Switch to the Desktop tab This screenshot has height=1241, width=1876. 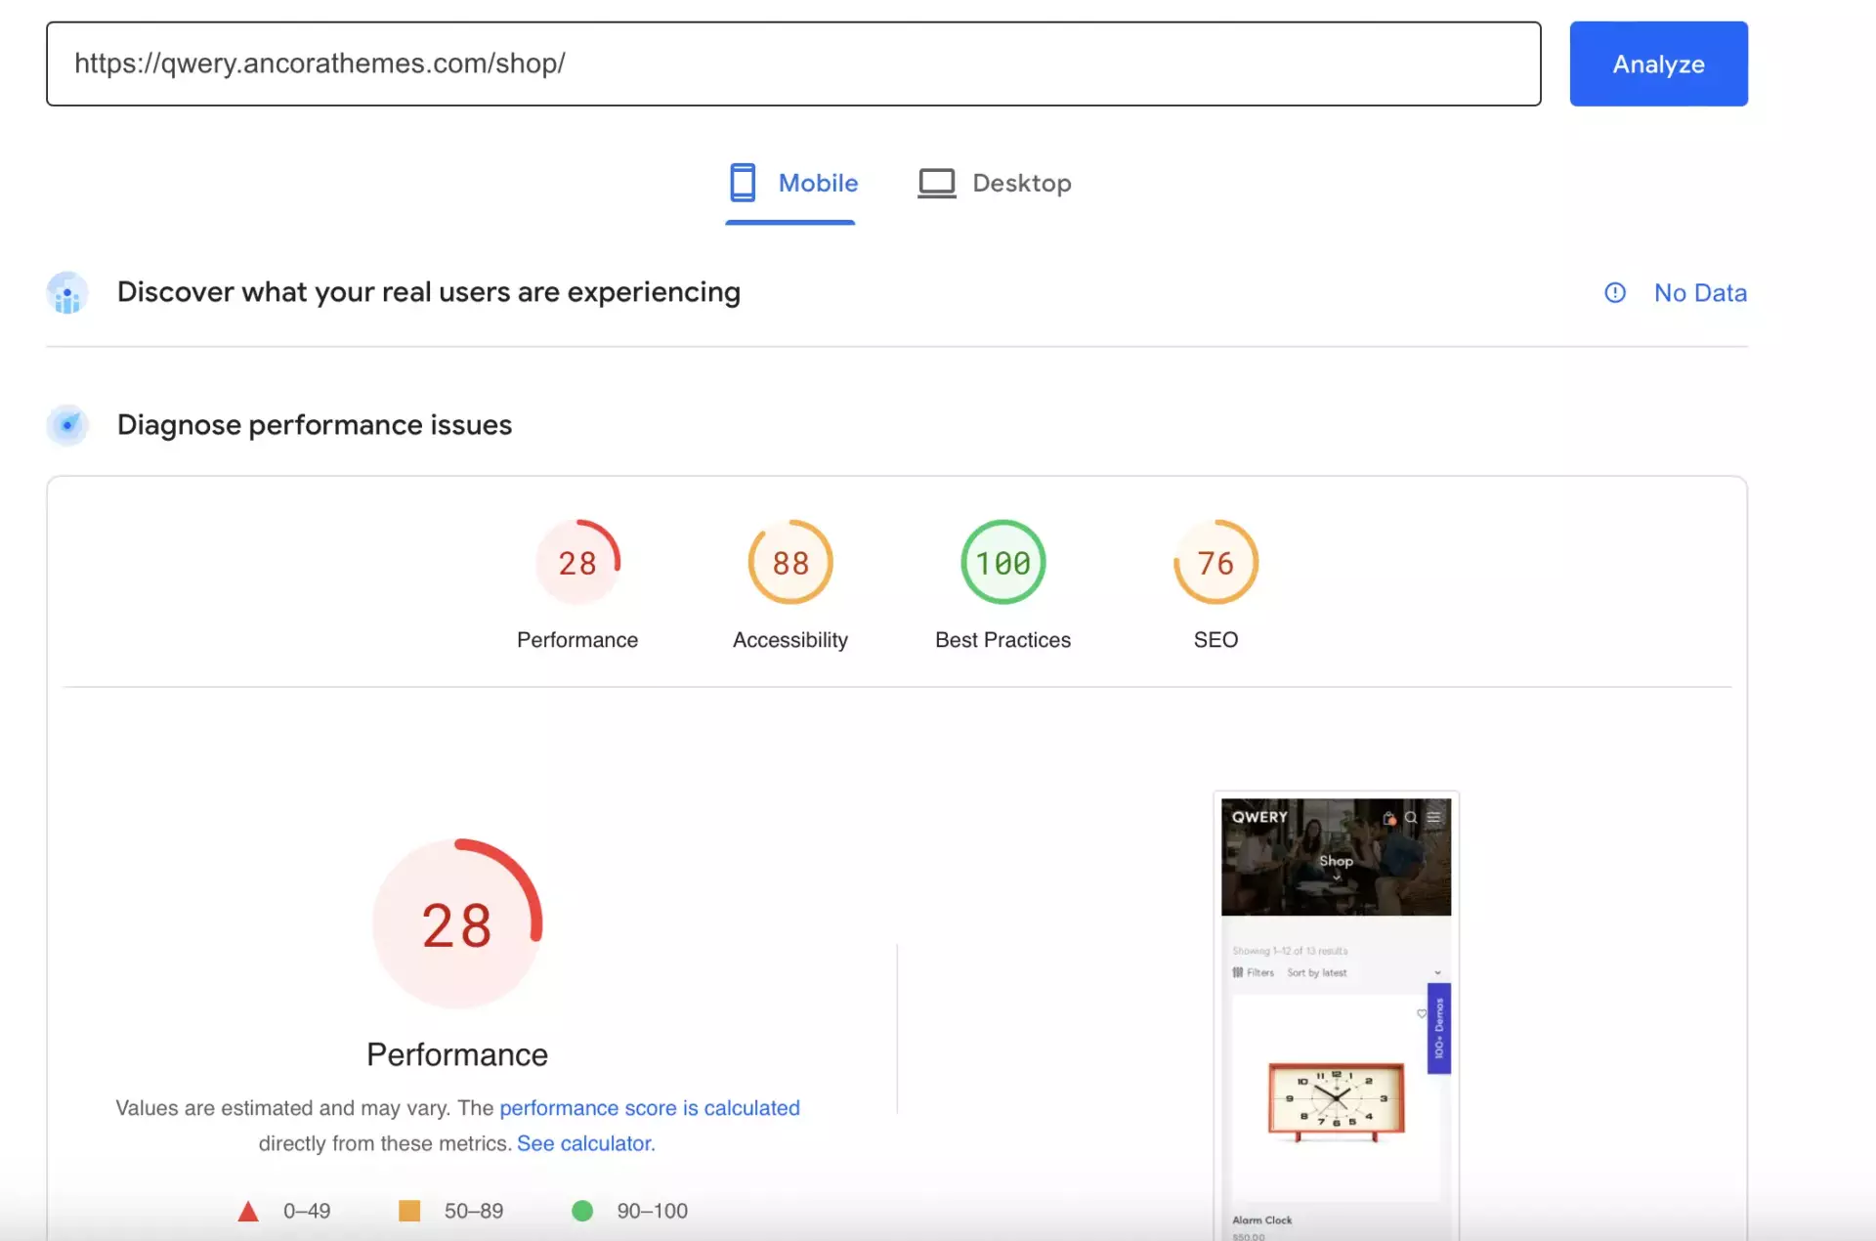[1021, 183]
